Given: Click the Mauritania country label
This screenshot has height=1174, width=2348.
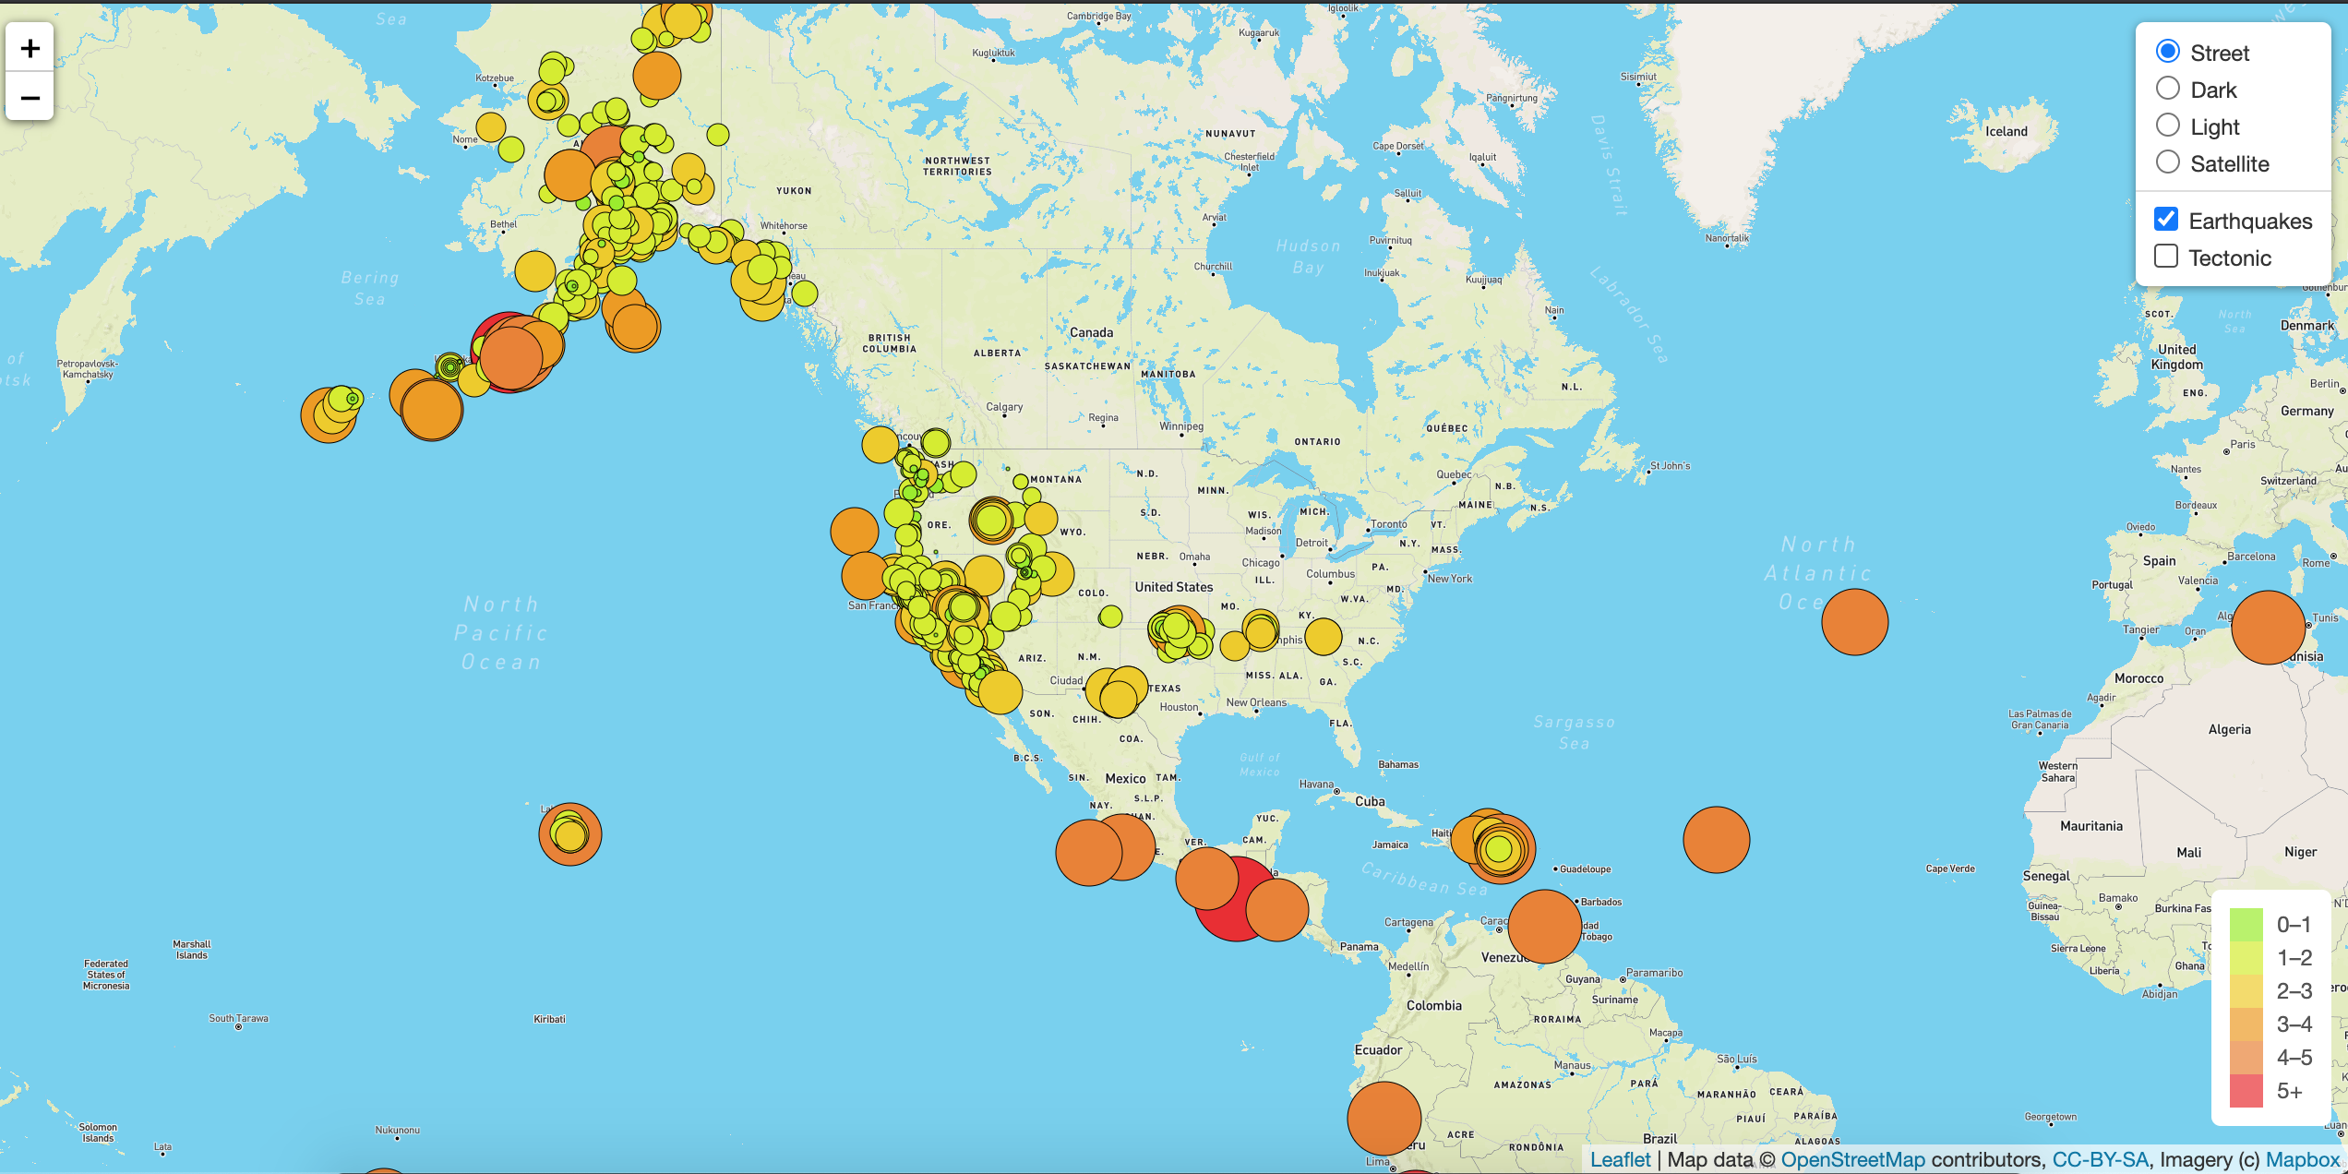Looking at the screenshot, I should tap(2091, 826).
